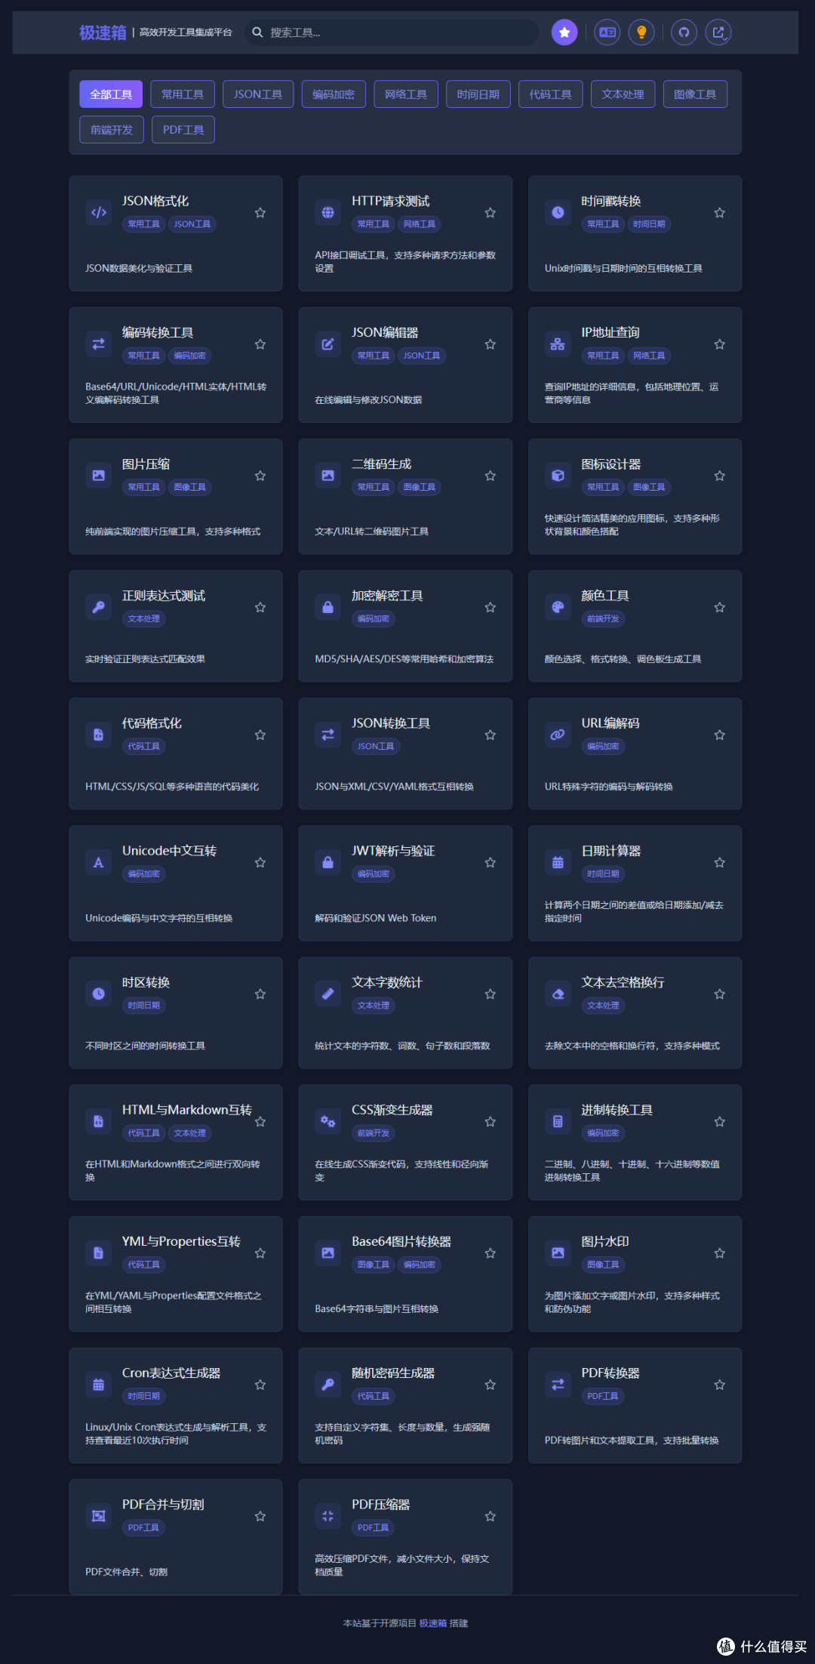815x1664 pixels.
Task: Open the 图片水印 tool card title
Action: (605, 1242)
